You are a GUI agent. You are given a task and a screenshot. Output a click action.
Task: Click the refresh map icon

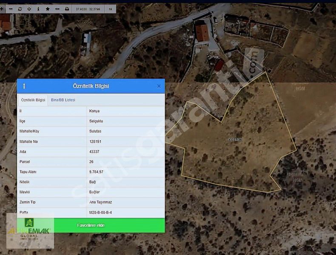click(x=20, y=8)
